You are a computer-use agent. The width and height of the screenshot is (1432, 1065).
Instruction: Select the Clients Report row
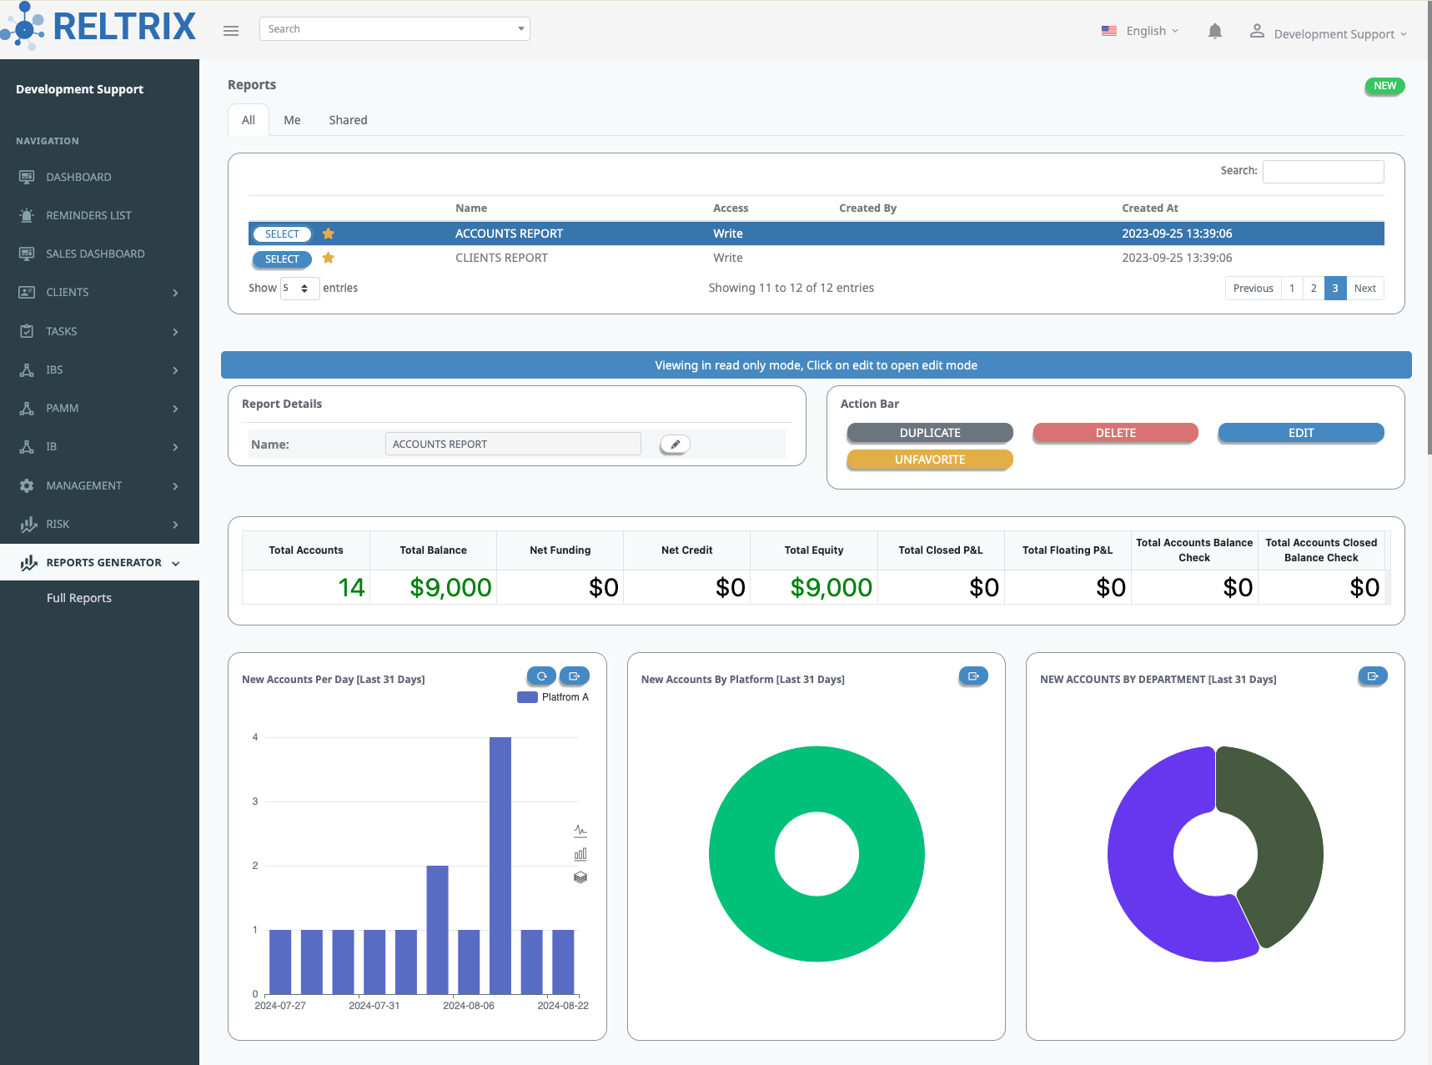click(x=282, y=259)
